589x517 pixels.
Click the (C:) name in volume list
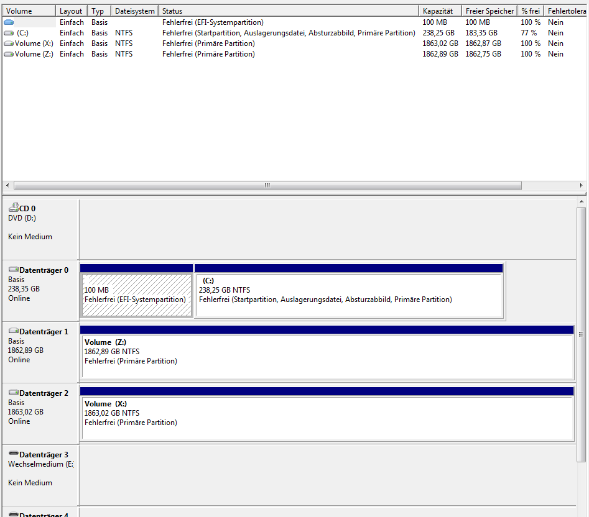[x=22, y=33]
